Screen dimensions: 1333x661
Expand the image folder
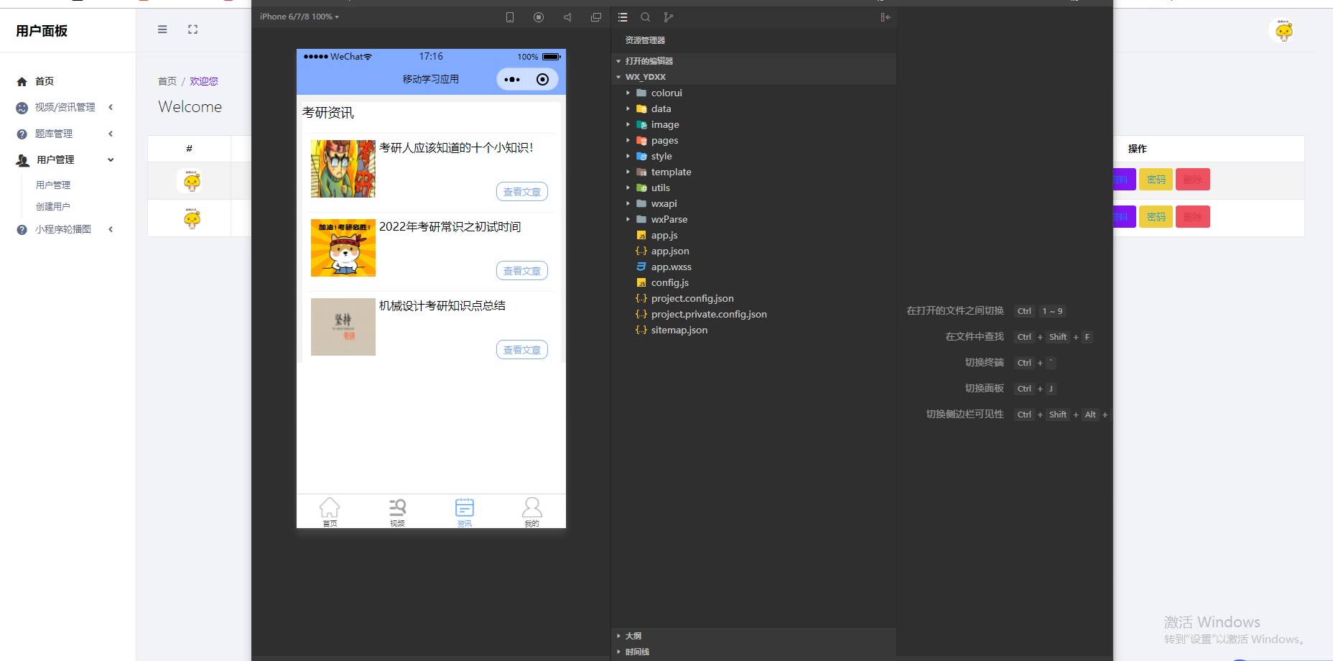click(x=754, y=124)
